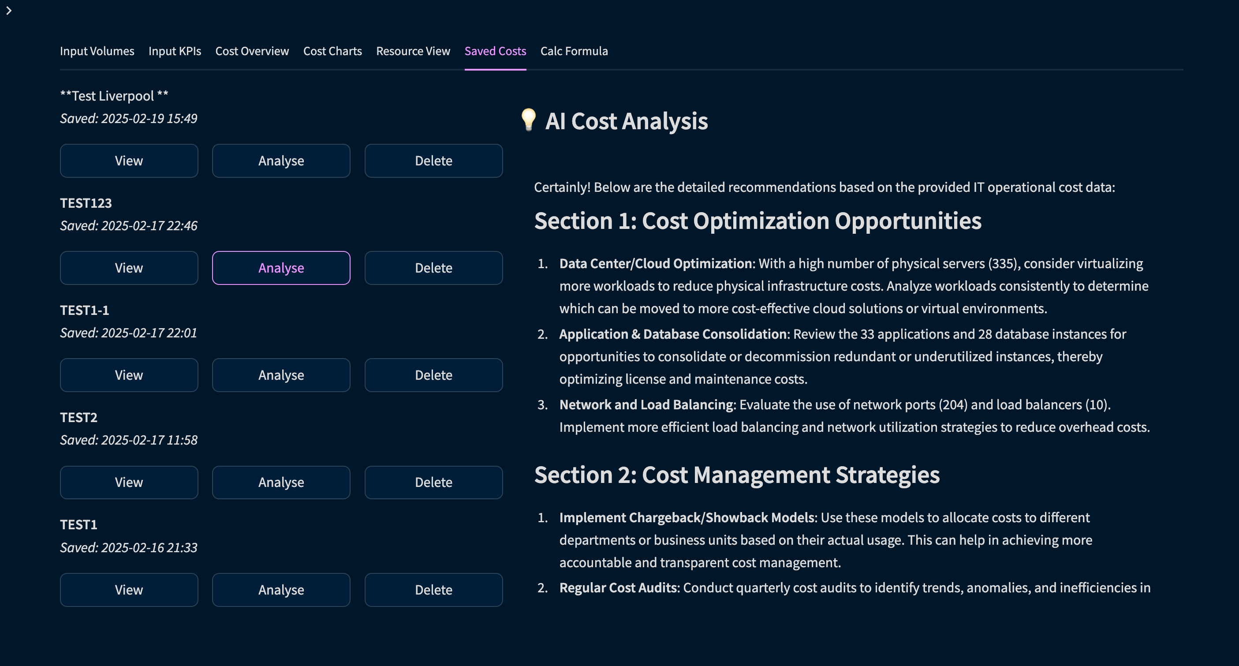The width and height of the screenshot is (1239, 666).
Task: Switch to the Input Volumes tab
Action: (x=97, y=51)
